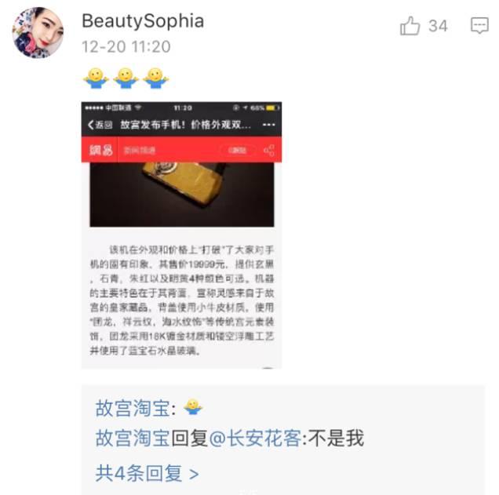Like the comment with the thumbs-up icon

point(410,26)
